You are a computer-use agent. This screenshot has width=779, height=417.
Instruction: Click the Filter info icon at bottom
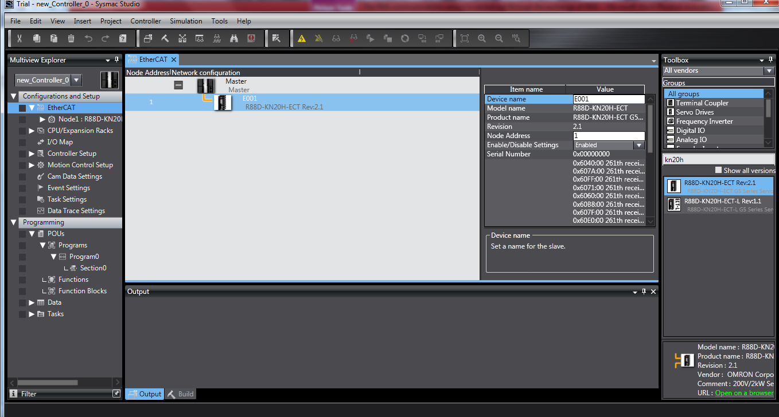point(14,394)
